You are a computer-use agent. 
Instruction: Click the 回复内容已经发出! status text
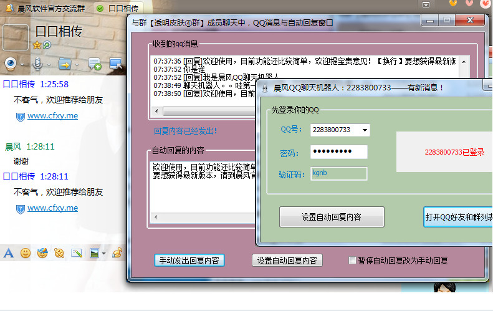click(186, 131)
